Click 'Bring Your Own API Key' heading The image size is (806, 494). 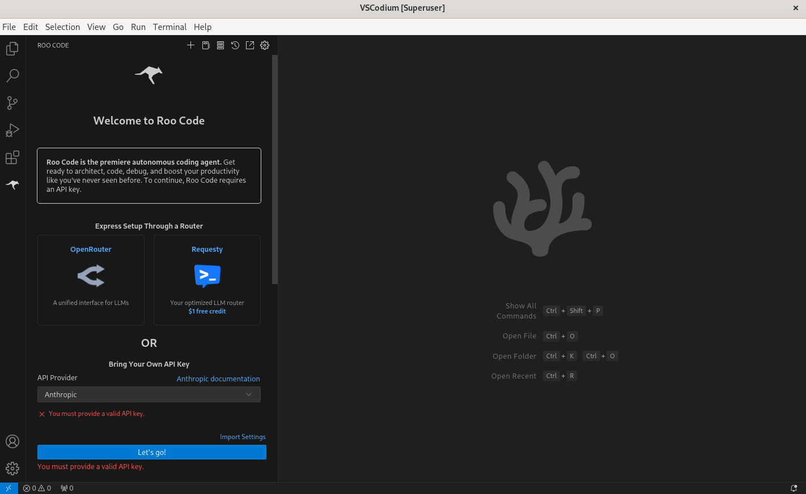[x=149, y=364]
